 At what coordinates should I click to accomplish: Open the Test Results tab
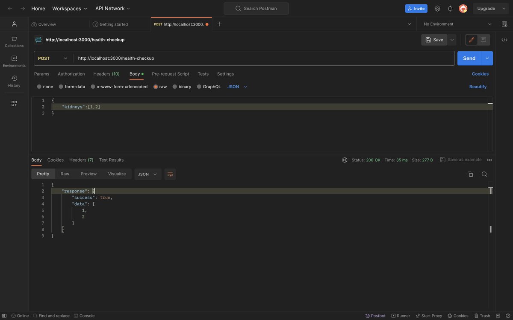coord(111,160)
